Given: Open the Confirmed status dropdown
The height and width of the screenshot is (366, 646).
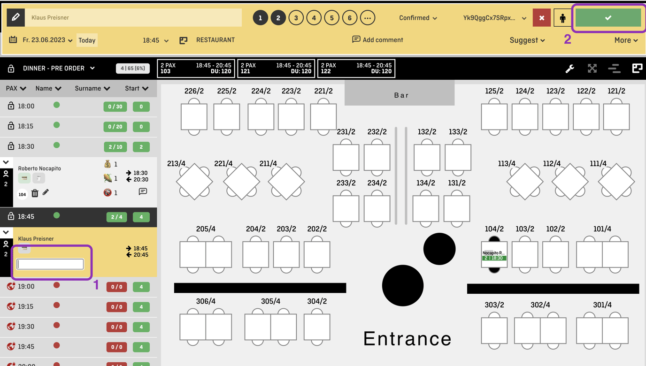Looking at the screenshot, I should pyautogui.click(x=418, y=18).
